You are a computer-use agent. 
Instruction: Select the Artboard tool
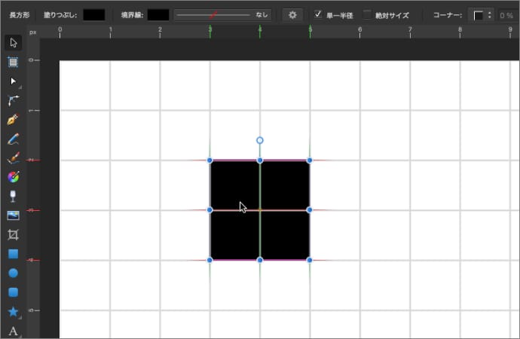pos(13,62)
